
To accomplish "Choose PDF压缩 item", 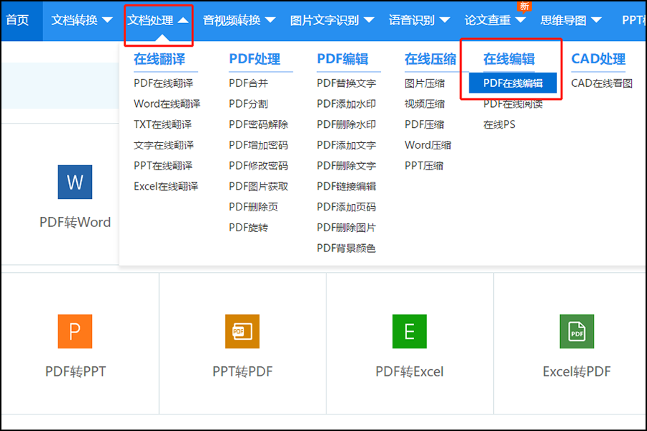I will coord(424,124).
